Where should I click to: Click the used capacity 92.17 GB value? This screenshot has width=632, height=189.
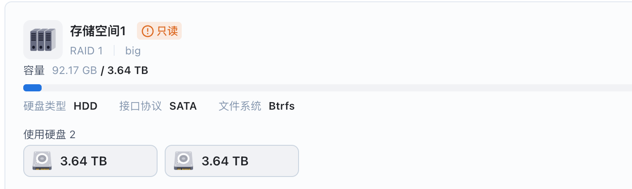coord(75,70)
